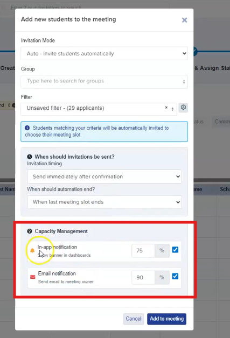
Task: Expand the Invitation timing dropdown
Action: point(104,177)
